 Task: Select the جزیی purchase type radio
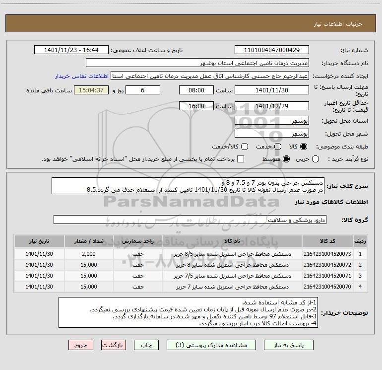pos(315,159)
